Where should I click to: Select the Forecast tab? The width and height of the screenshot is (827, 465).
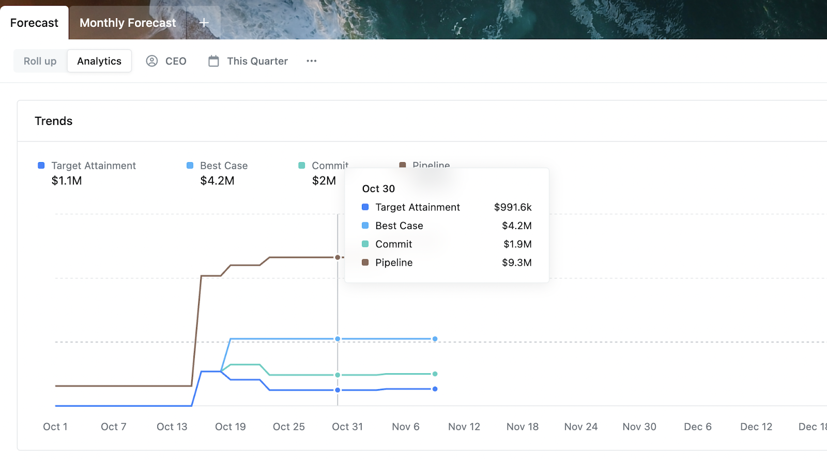click(34, 22)
